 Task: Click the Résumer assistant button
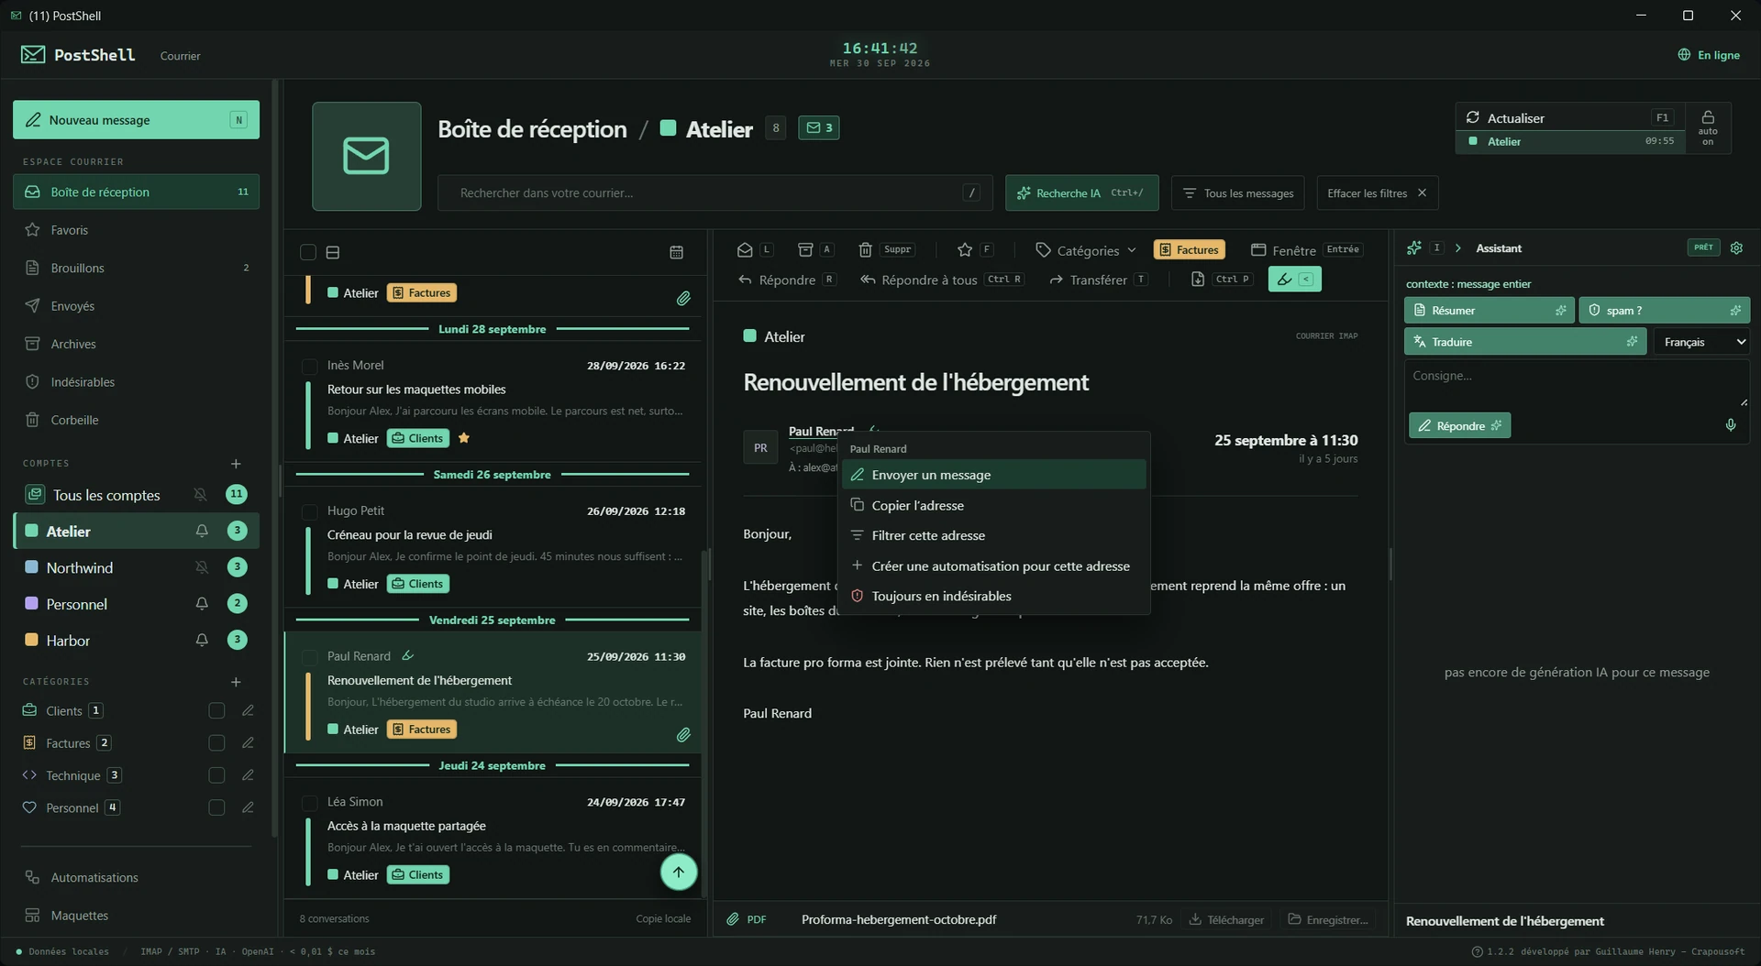point(1489,310)
